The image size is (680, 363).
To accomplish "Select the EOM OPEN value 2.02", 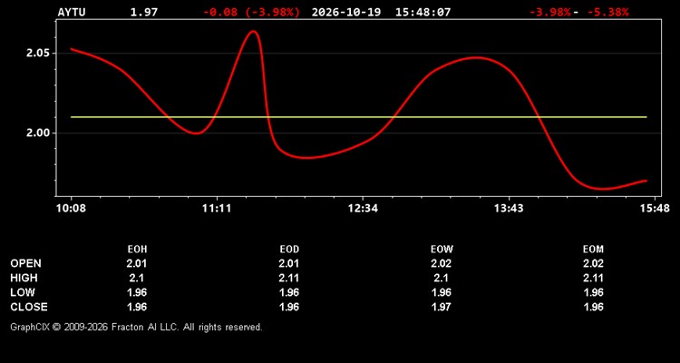I will 593,263.
